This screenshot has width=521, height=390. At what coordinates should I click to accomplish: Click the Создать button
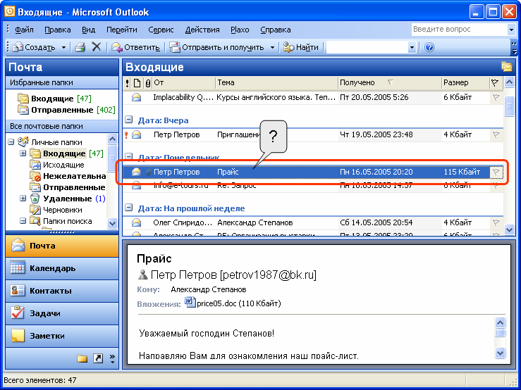click(x=34, y=47)
